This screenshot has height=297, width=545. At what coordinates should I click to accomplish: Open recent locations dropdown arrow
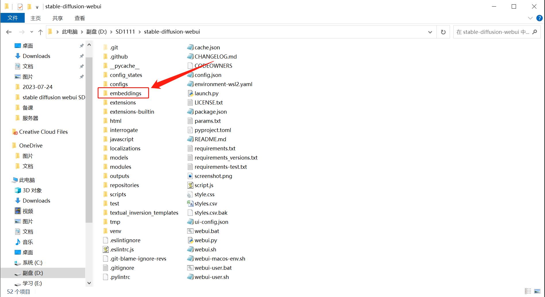tap(32, 32)
